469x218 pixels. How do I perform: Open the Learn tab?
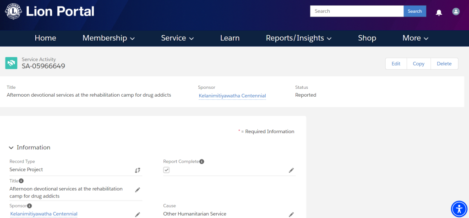coord(230,38)
